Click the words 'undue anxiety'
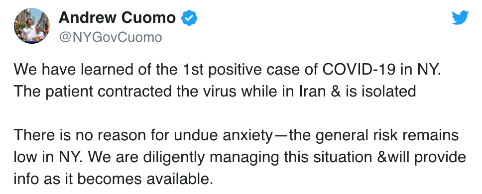 point(223,135)
